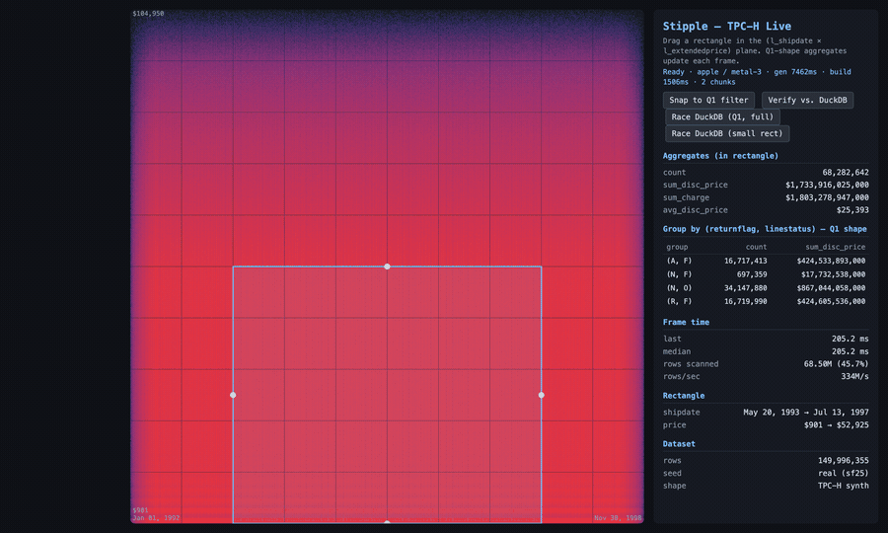Screen dimensions: 888x533
Task: Click the Jan 01, 1992 axis label
Action: (x=156, y=518)
